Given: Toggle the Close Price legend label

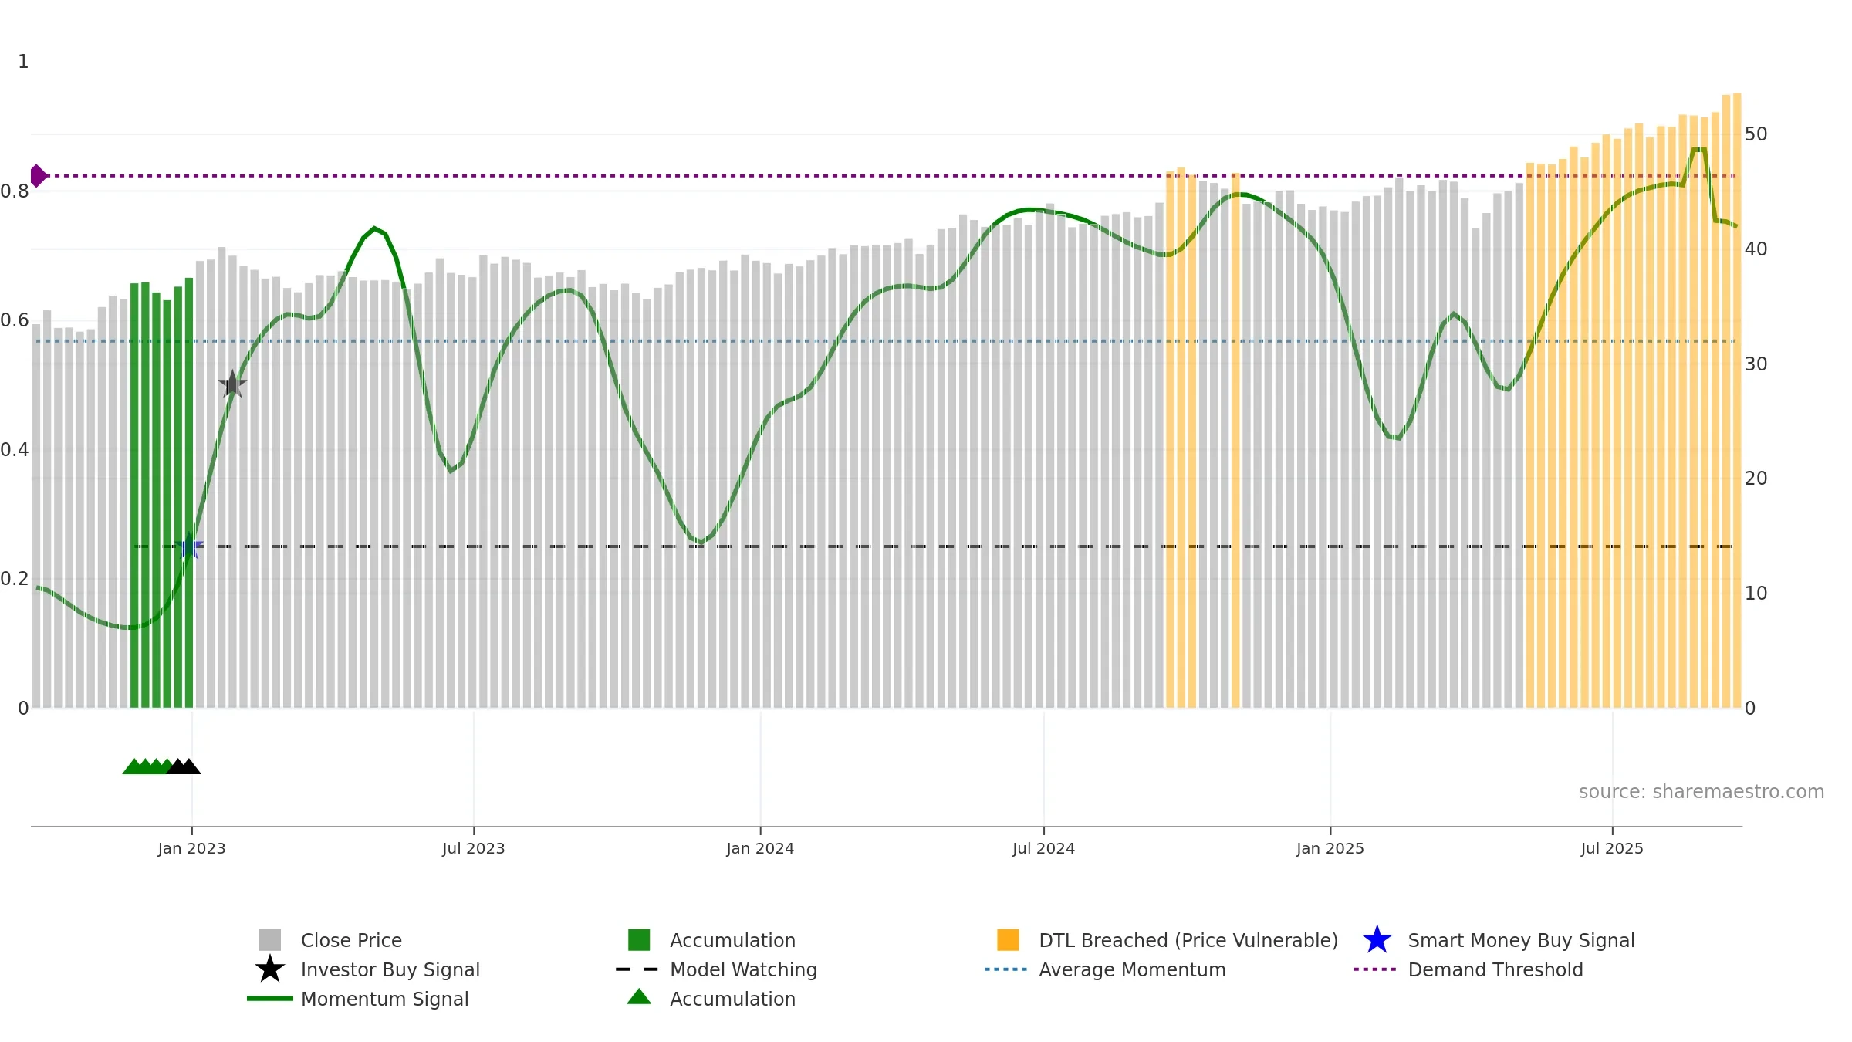Looking at the screenshot, I should (x=351, y=941).
